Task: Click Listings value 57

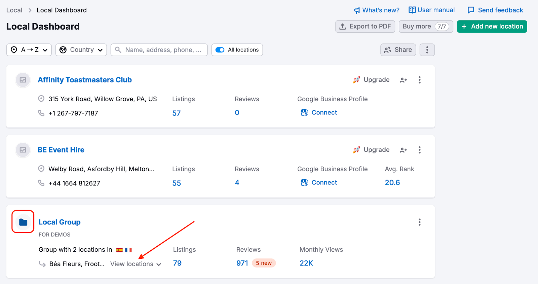Action: tap(177, 113)
